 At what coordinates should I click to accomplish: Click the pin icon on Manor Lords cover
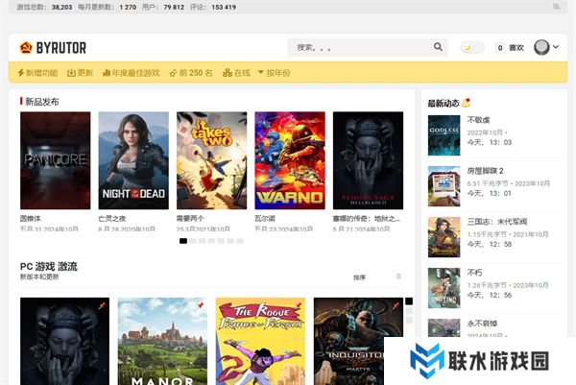201,306
